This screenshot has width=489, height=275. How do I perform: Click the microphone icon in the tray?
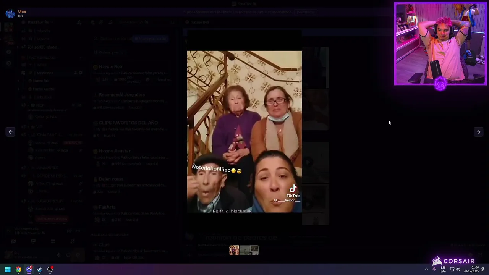[x=434, y=269]
